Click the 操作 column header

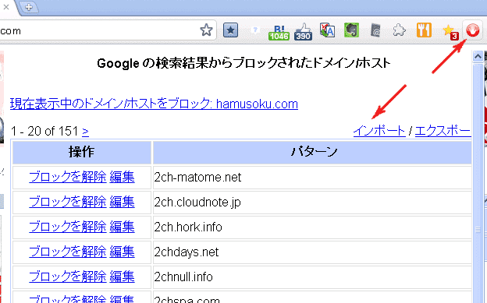pos(82,152)
